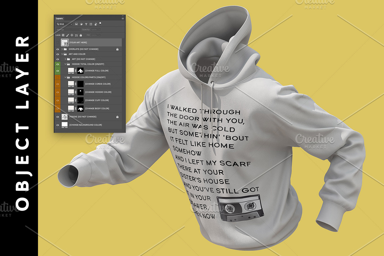
Task: Click CHANGE BODY COLOR fill swatch thumbnail
Action: 71,108
